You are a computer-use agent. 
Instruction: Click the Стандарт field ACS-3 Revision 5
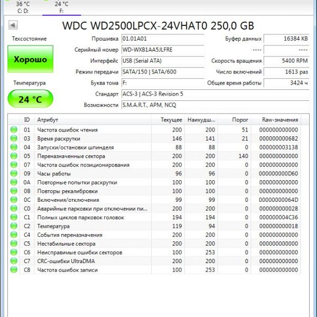point(216,94)
